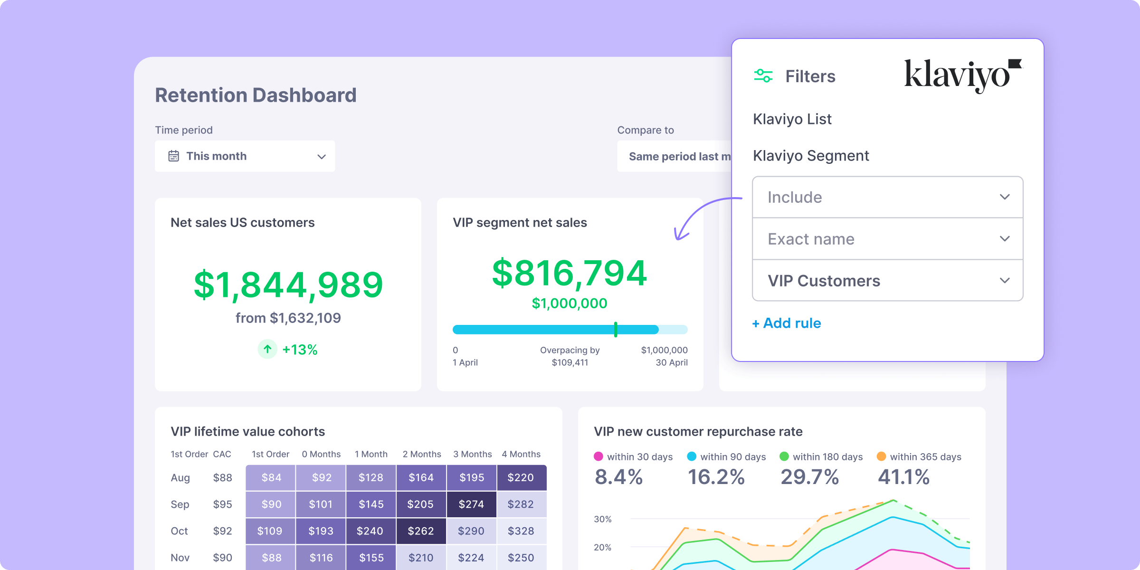Click the $193 cohort cell
The image size is (1140, 570).
[321, 531]
